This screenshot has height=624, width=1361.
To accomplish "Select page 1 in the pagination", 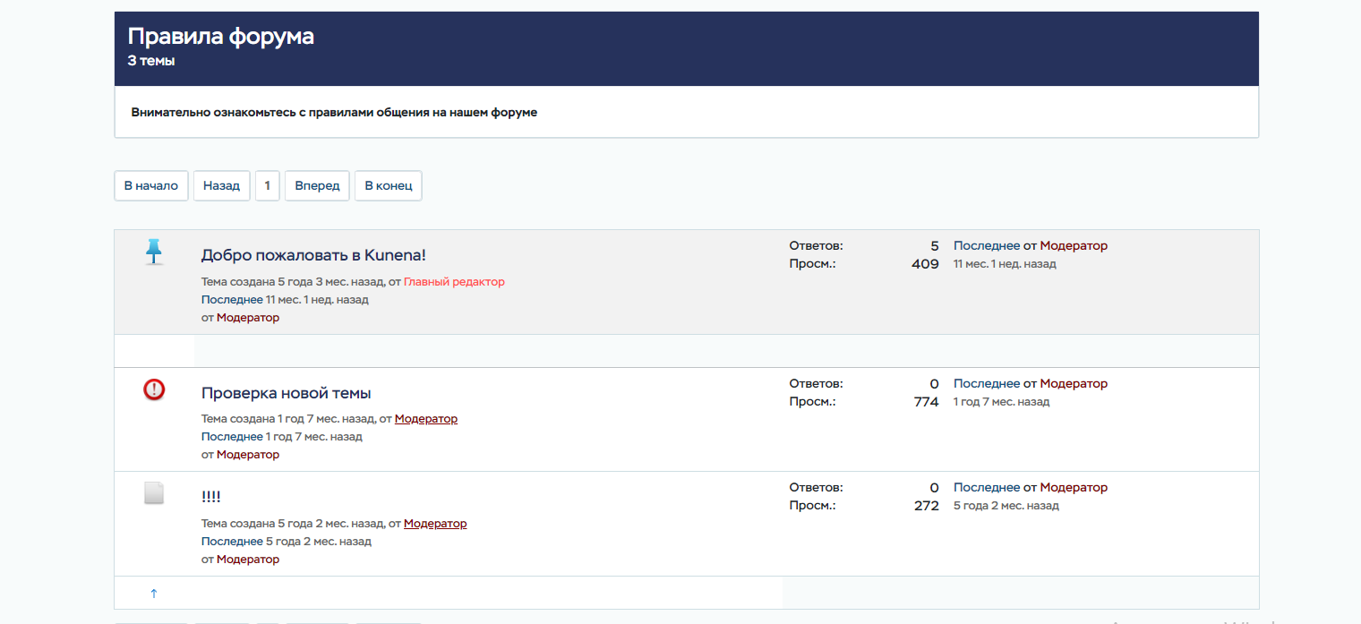I will point(267,186).
